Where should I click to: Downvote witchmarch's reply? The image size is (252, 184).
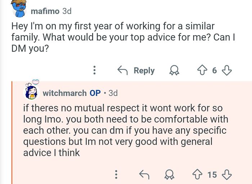pyautogui.click(x=226, y=175)
